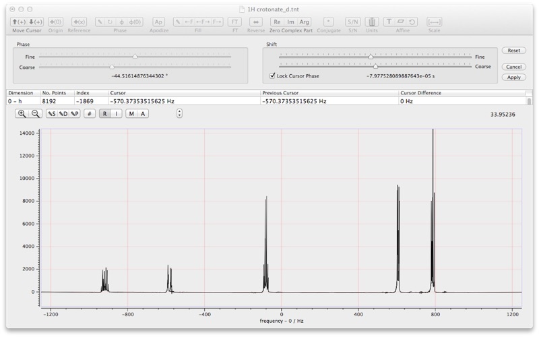This screenshot has height=337, width=539.
Task: Click the Re zero complex part button
Action: point(277,22)
